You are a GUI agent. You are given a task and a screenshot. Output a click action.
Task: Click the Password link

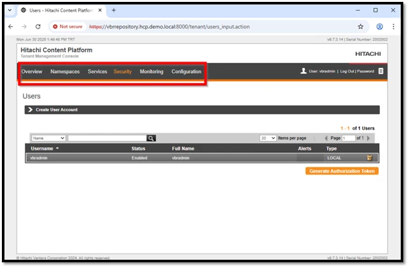[x=365, y=71]
